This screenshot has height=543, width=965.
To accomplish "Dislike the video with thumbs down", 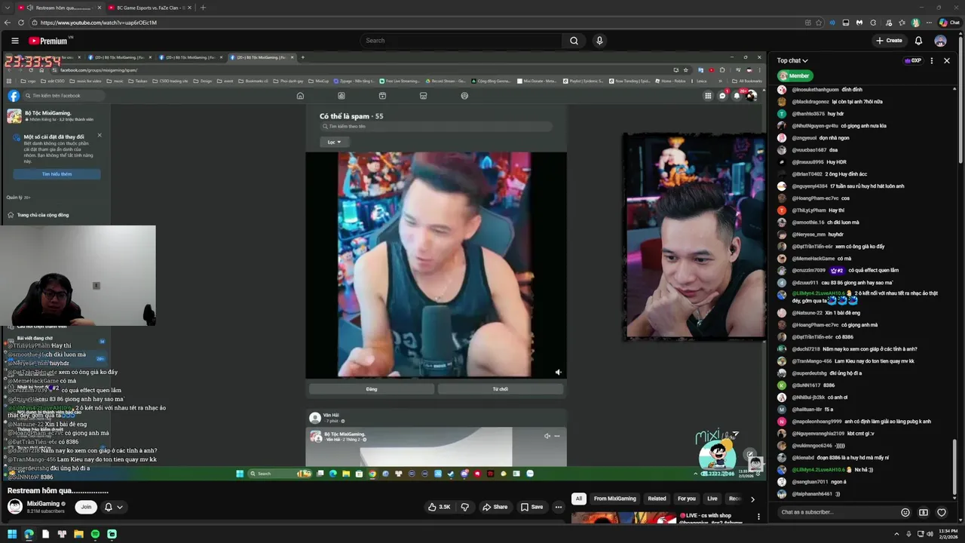I will (x=464, y=507).
